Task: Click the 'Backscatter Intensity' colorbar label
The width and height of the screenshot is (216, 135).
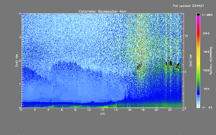Action: (211, 61)
